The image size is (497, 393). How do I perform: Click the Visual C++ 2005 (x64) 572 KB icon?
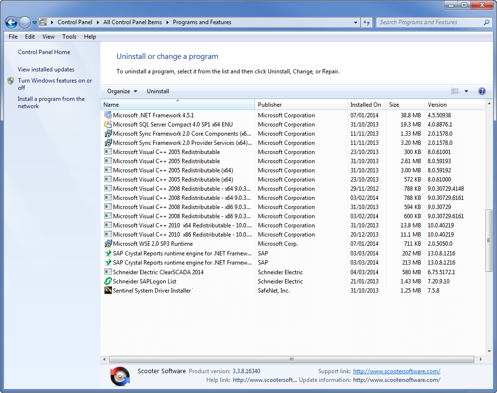click(108, 180)
